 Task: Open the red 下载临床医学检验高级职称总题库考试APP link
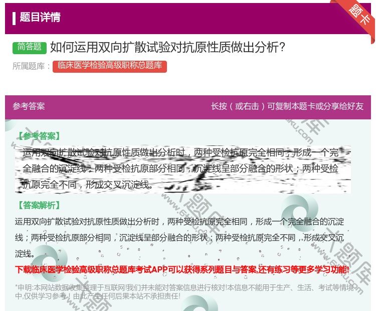click(182, 270)
